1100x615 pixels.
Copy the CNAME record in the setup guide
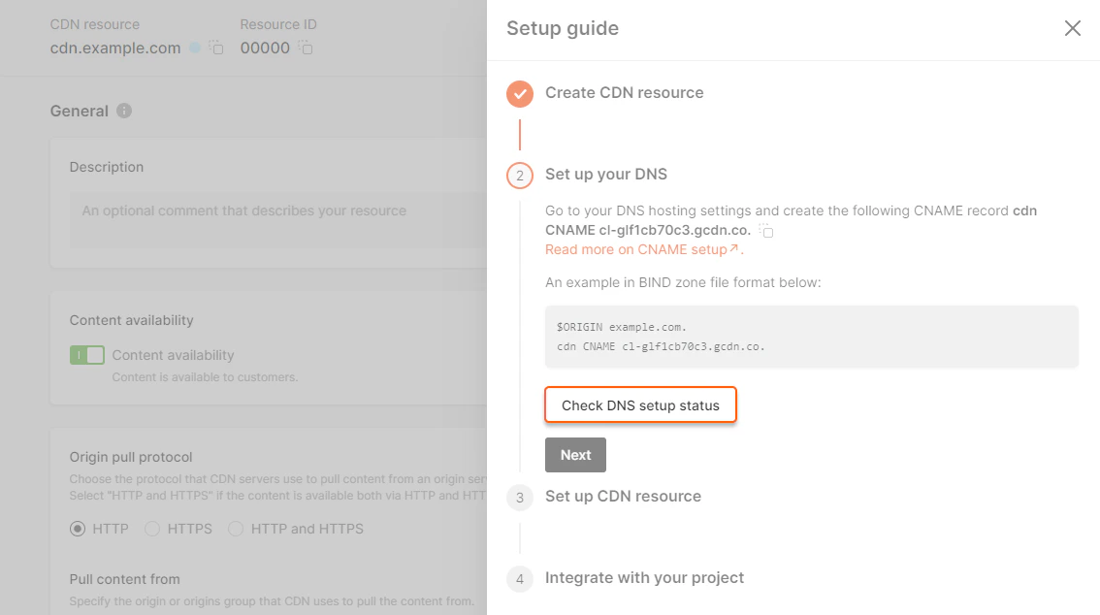pos(766,231)
